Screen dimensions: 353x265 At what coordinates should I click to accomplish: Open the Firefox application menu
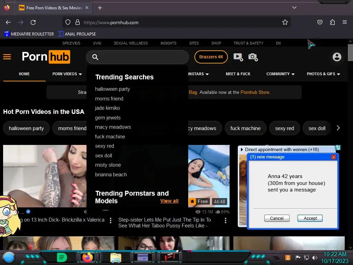[345, 22]
